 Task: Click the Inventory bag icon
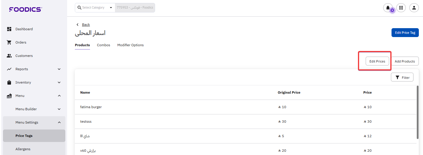coord(9,82)
